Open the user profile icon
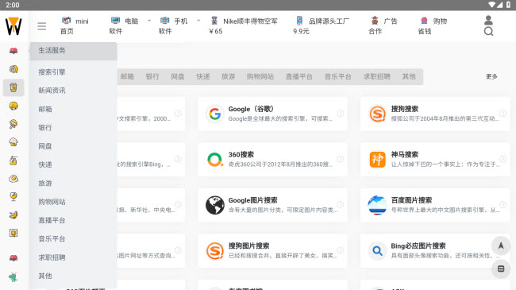 click(x=489, y=21)
